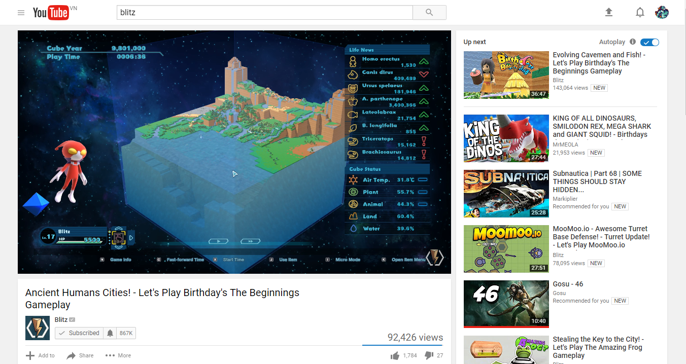Open the Amazing Frog video thumbnail
The width and height of the screenshot is (686, 364).
tap(506, 350)
